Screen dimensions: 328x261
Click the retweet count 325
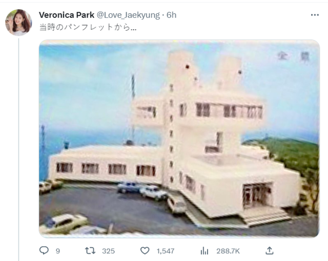pos(108,251)
